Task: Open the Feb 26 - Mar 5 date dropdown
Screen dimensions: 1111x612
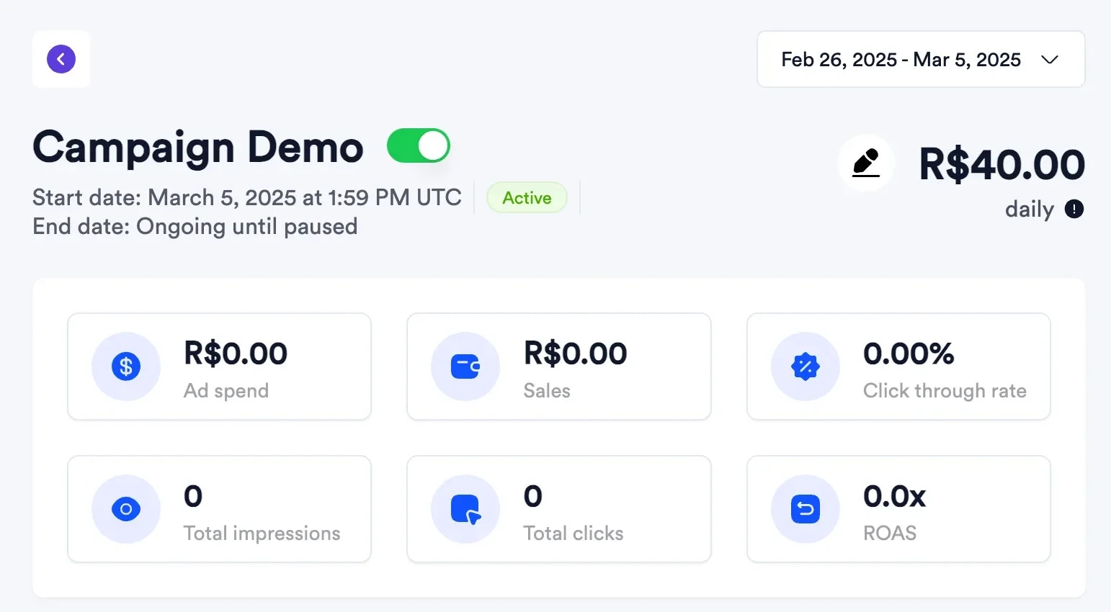Action: click(920, 59)
